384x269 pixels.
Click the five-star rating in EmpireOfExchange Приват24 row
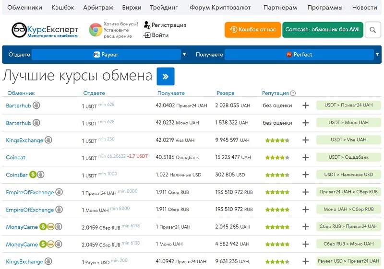tap(277, 192)
